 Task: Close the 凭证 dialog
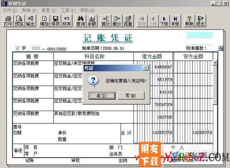coord(145,68)
